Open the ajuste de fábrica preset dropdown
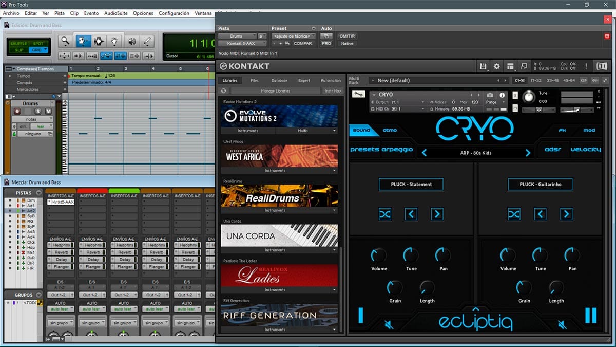The height and width of the screenshot is (347, 616). tap(293, 36)
